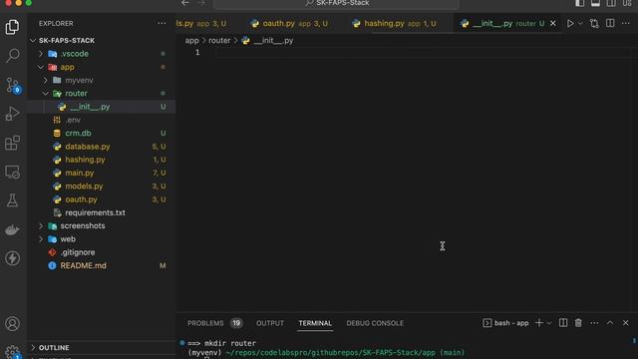Open the Accounts menu icon
The height and width of the screenshot is (359, 638).
pos(12,324)
